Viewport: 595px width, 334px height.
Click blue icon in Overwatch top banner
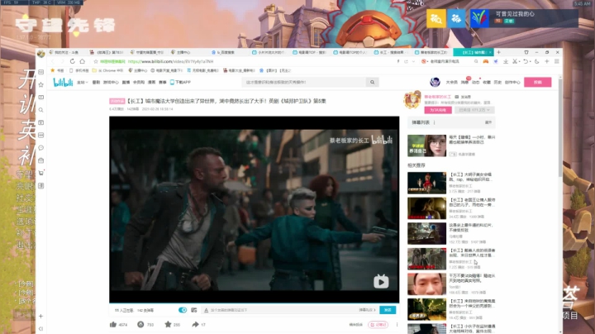coord(456,18)
